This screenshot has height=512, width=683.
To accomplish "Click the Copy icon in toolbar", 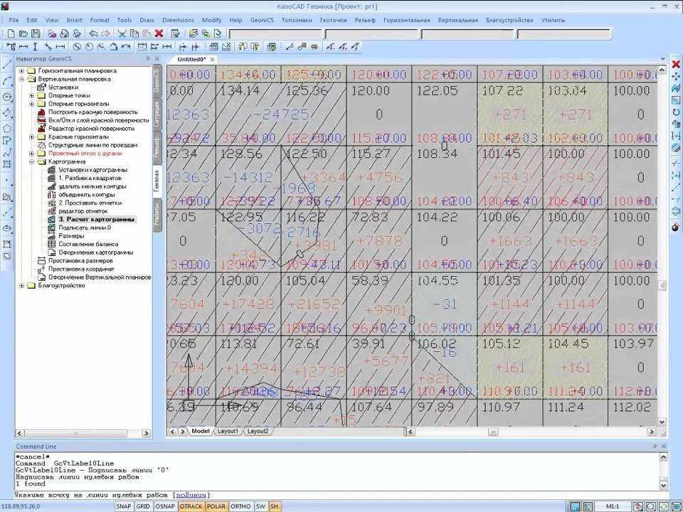I will pos(134,33).
